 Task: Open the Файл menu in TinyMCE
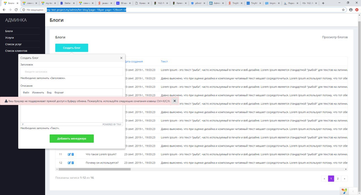pos(26,93)
